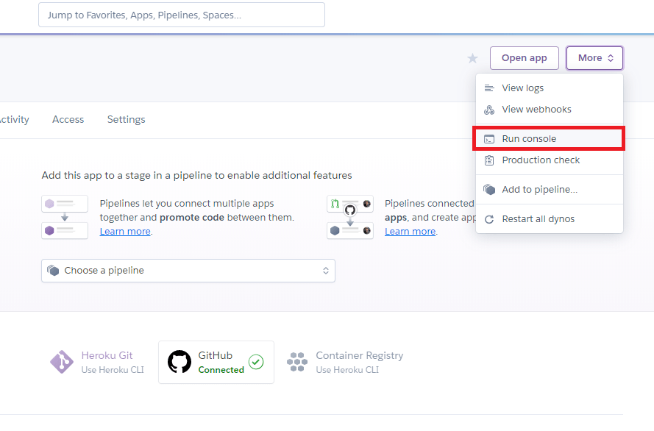
Task: Click the Container Registry hexagons icon
Action: (x=297, y=362)
